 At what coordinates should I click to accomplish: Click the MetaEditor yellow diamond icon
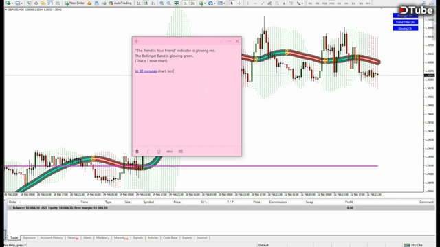click(x=89, y=3)
